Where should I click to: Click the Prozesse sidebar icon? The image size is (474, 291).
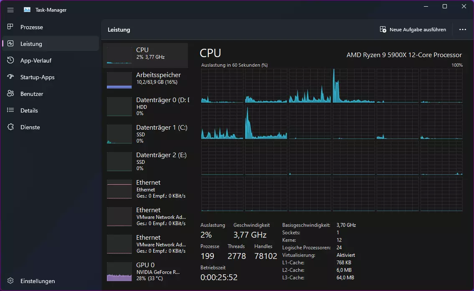click(x=10, y=27)
